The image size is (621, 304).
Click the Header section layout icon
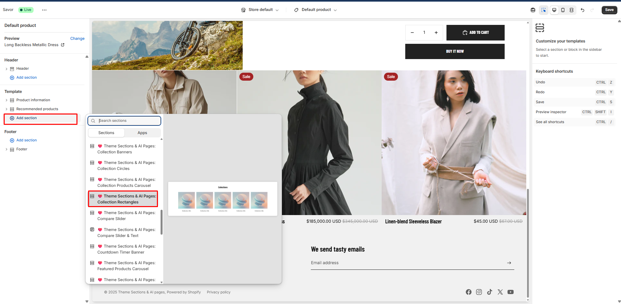point(12,69)
